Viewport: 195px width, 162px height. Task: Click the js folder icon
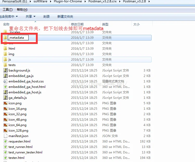click(5, 60)
